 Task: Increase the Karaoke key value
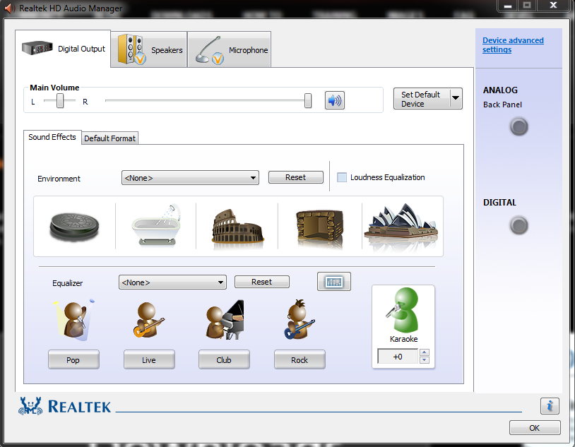coord(425,352)
